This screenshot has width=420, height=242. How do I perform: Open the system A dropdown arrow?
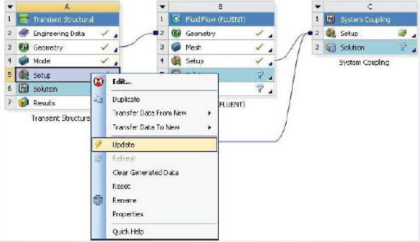coord(10,6)
